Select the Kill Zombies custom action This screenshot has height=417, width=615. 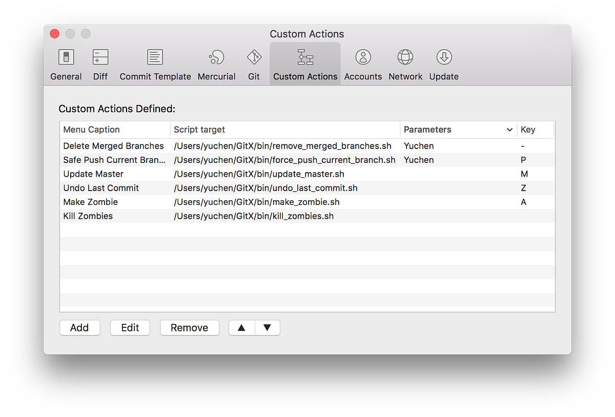[x=88, y=216]
